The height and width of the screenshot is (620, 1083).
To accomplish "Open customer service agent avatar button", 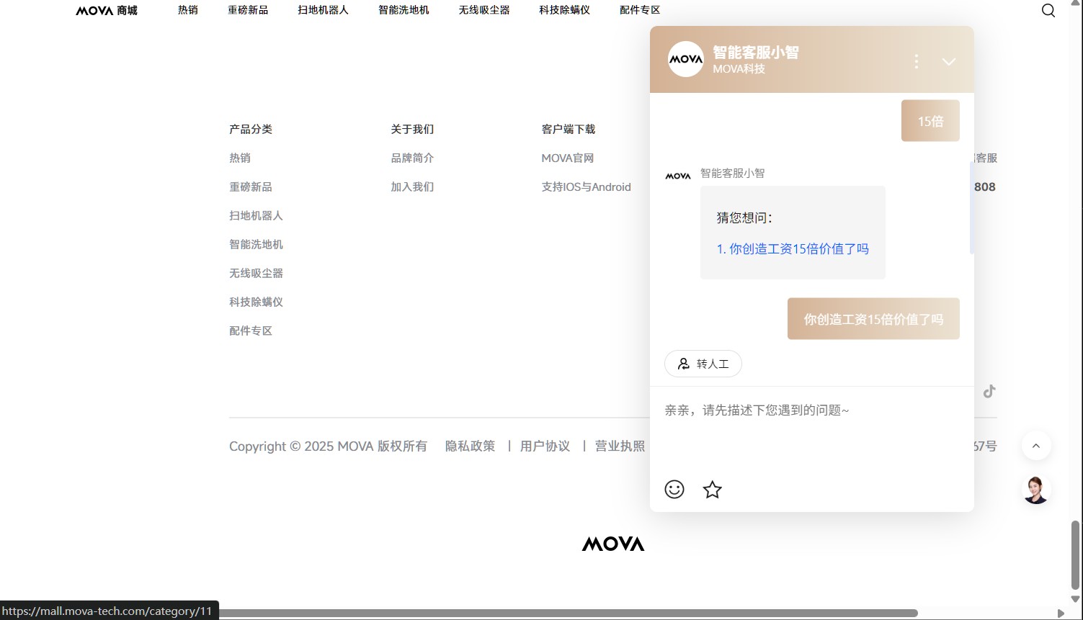I will pyautogui.click(x=1036, y=490).
